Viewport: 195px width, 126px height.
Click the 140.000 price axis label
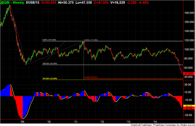point(189,31)
